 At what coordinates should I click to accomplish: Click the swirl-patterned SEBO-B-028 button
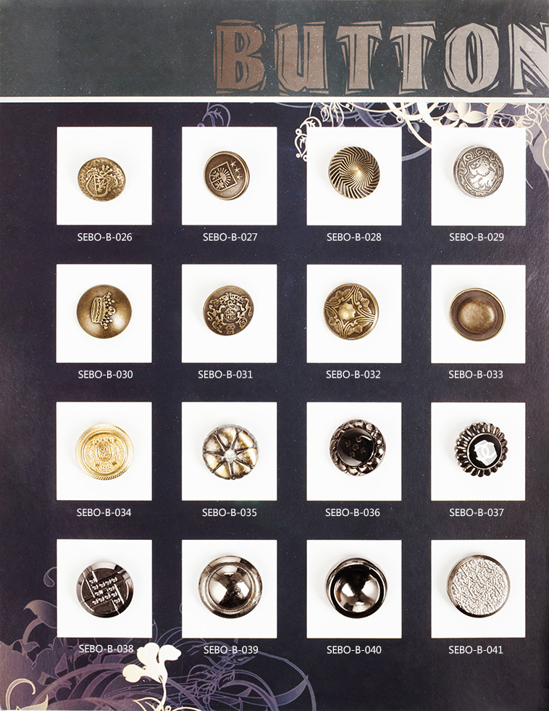[354, 172]
